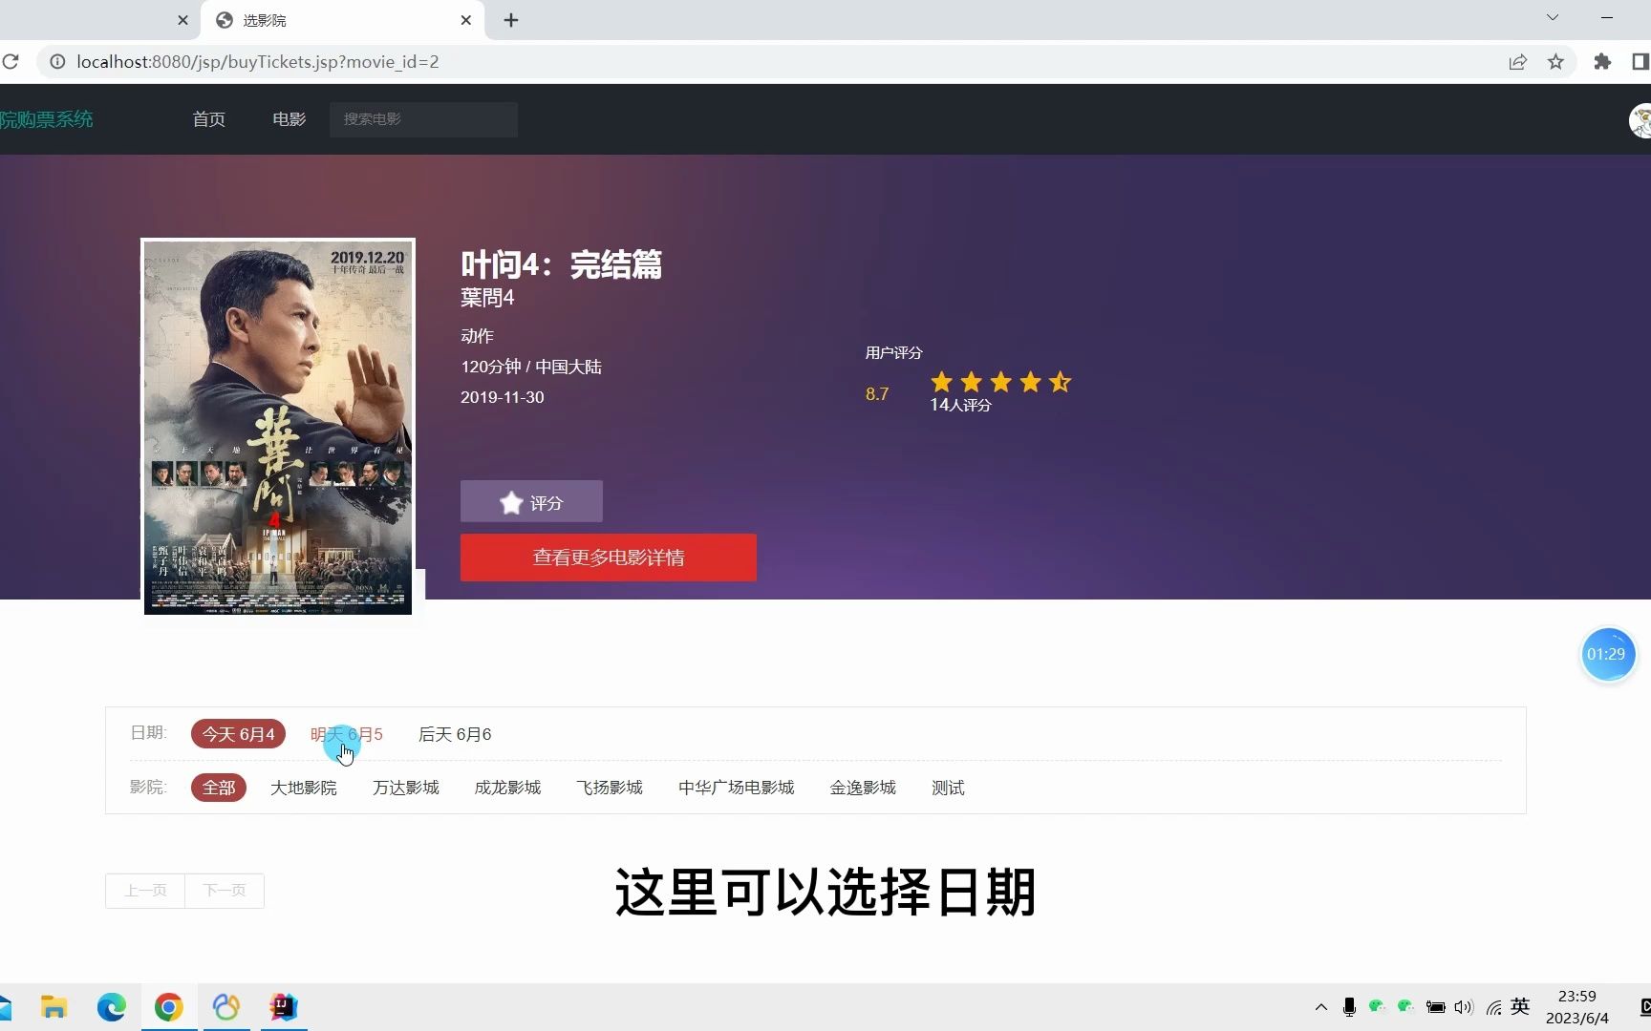Filter by 成龙影城

click(x=507, y=788)
